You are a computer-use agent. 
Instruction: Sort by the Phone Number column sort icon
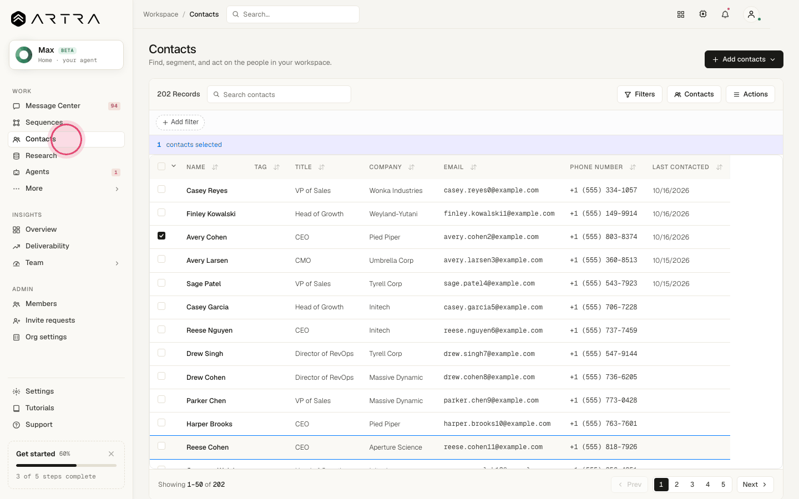pyautogui.click(x=633, y=167)
